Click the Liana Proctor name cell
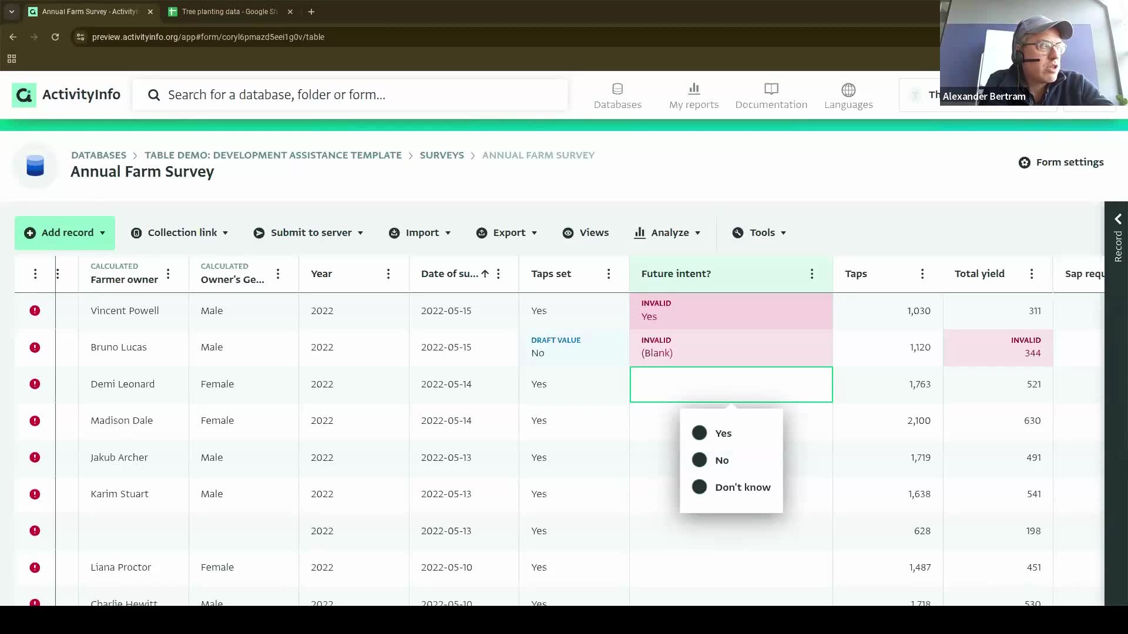This screenshot has height=634, width=1128. (133, 568)
